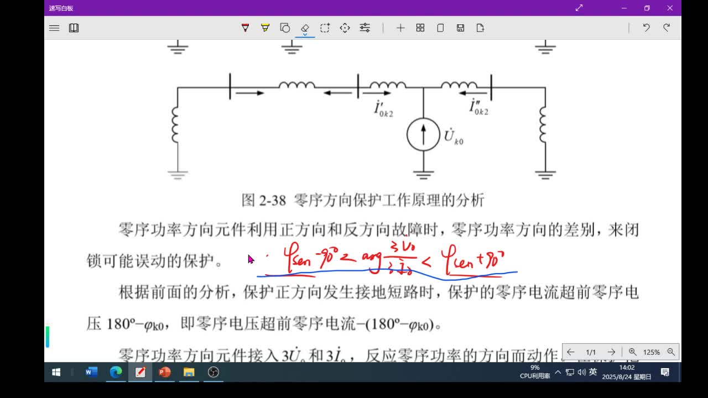
Task: Open the hamburger menu
Action: click(54, 28)
